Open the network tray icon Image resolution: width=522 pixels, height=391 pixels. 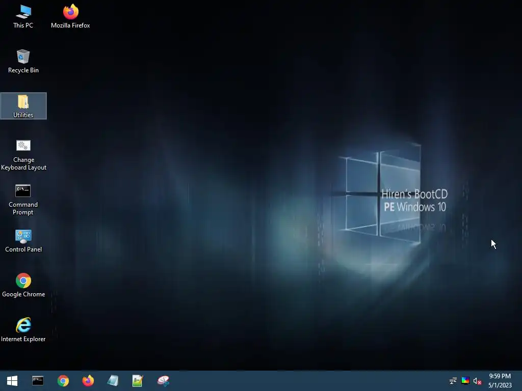[x=453, y=381]
